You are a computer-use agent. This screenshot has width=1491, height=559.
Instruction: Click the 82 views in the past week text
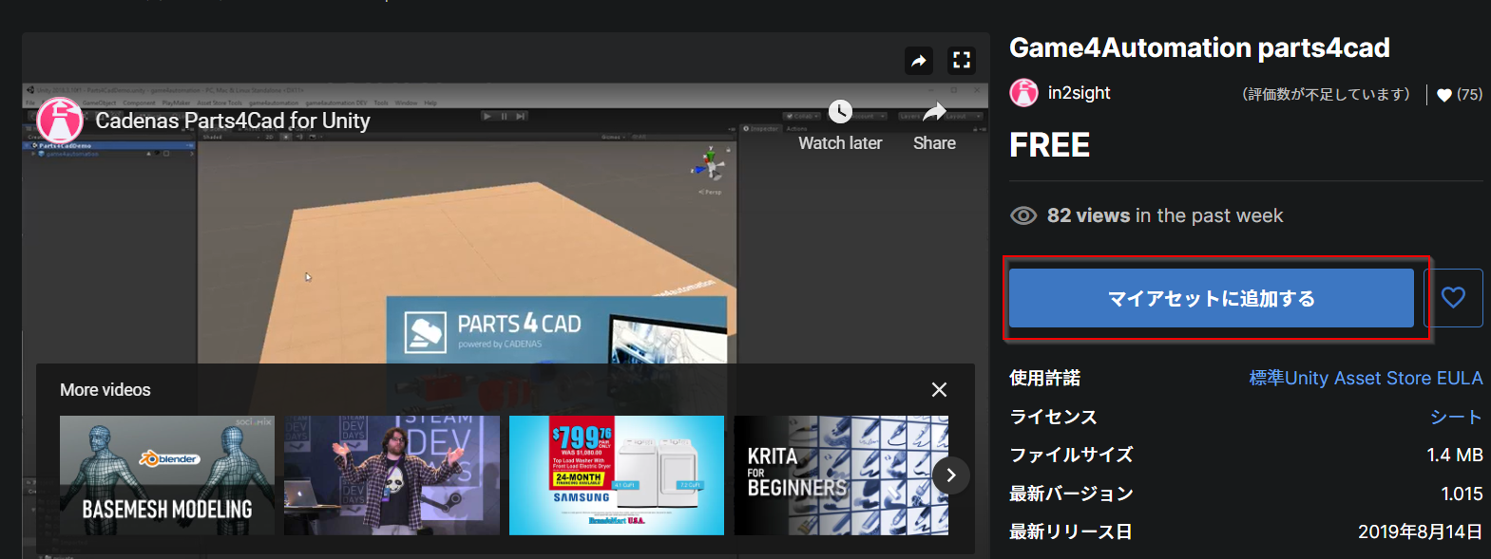[x=1165, y=215]
